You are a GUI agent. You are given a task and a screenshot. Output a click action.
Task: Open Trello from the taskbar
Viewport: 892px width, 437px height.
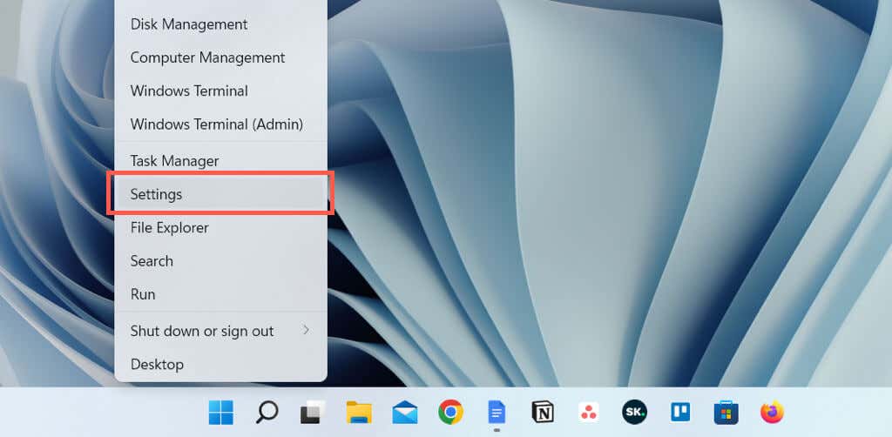(x=680, y=412)
